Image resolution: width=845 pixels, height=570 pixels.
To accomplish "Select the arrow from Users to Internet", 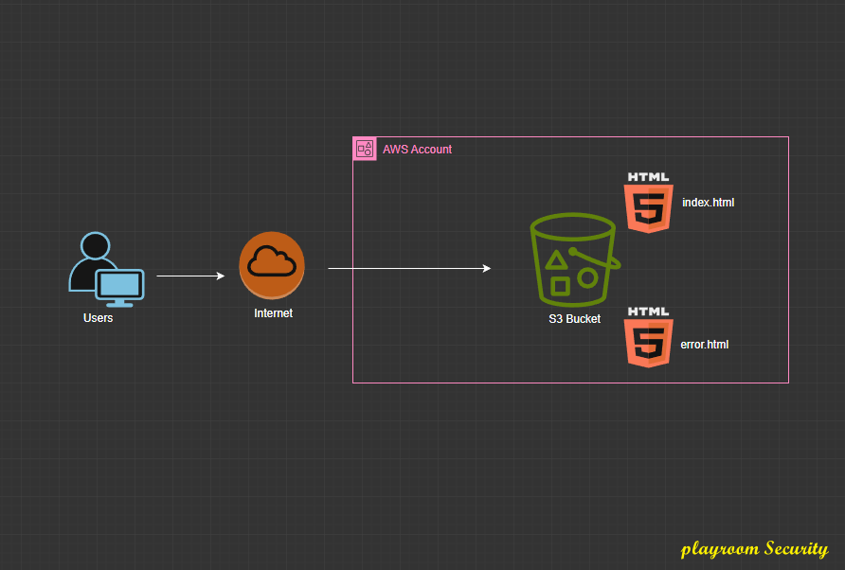I will 189,276.
